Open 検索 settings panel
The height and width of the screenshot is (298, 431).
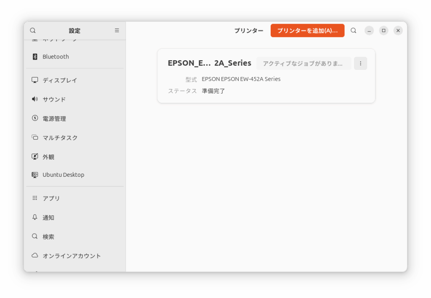point(75,237)
